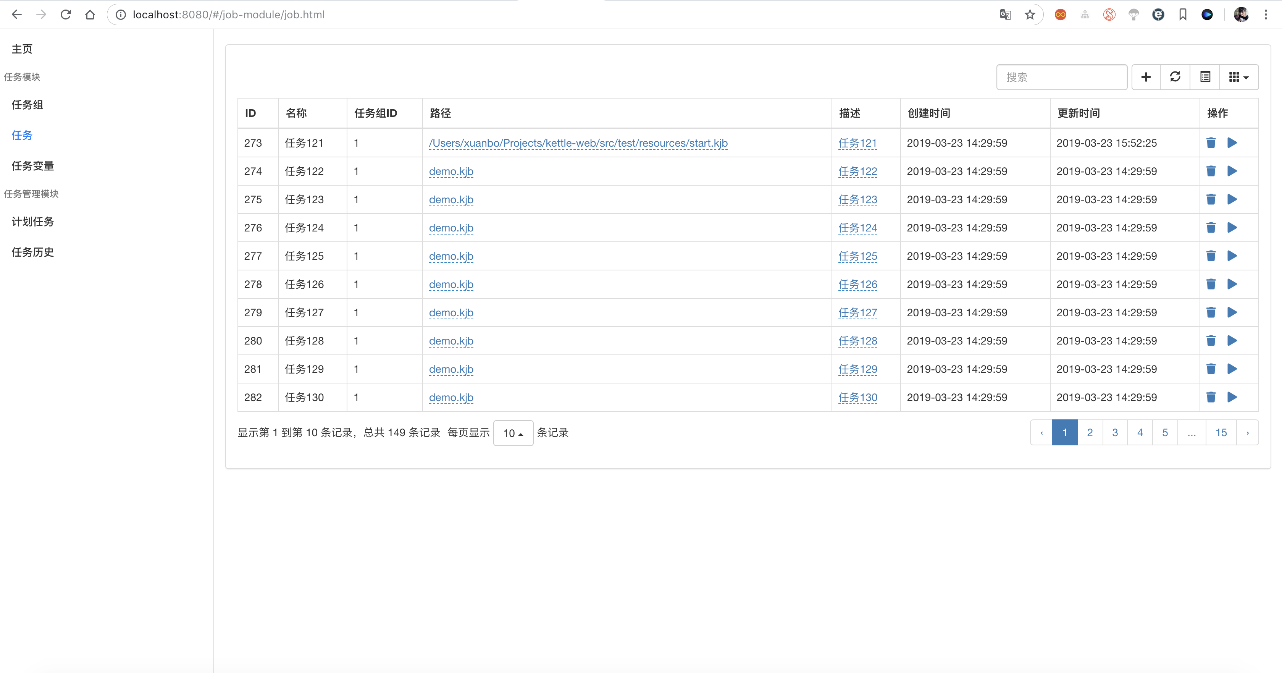Open 任务历史 from the sidebar
This screenshot has width=1282, height=673.
click(32, 252)
